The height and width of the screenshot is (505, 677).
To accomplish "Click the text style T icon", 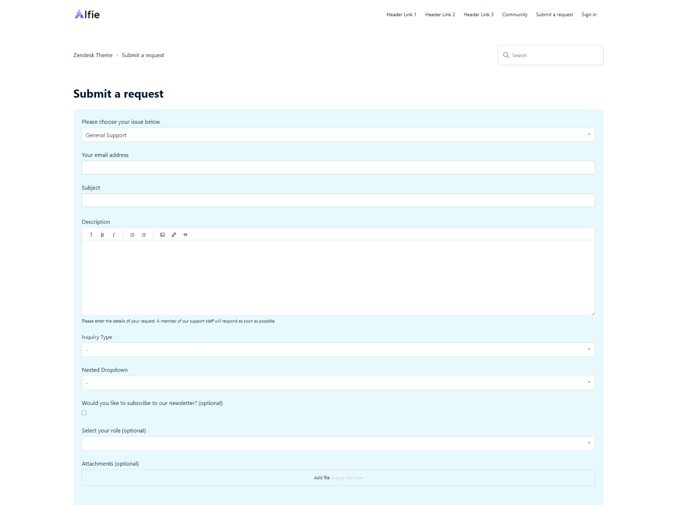I will 91,235.
